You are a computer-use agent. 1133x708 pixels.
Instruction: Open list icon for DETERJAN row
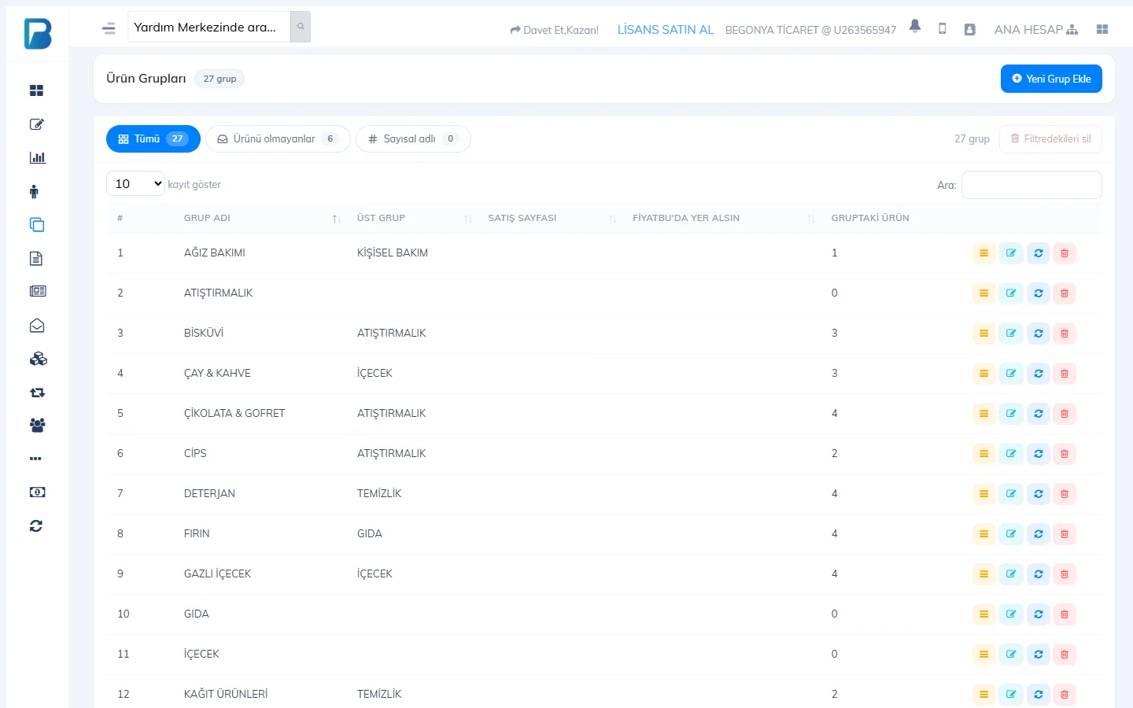coord(984,494)
